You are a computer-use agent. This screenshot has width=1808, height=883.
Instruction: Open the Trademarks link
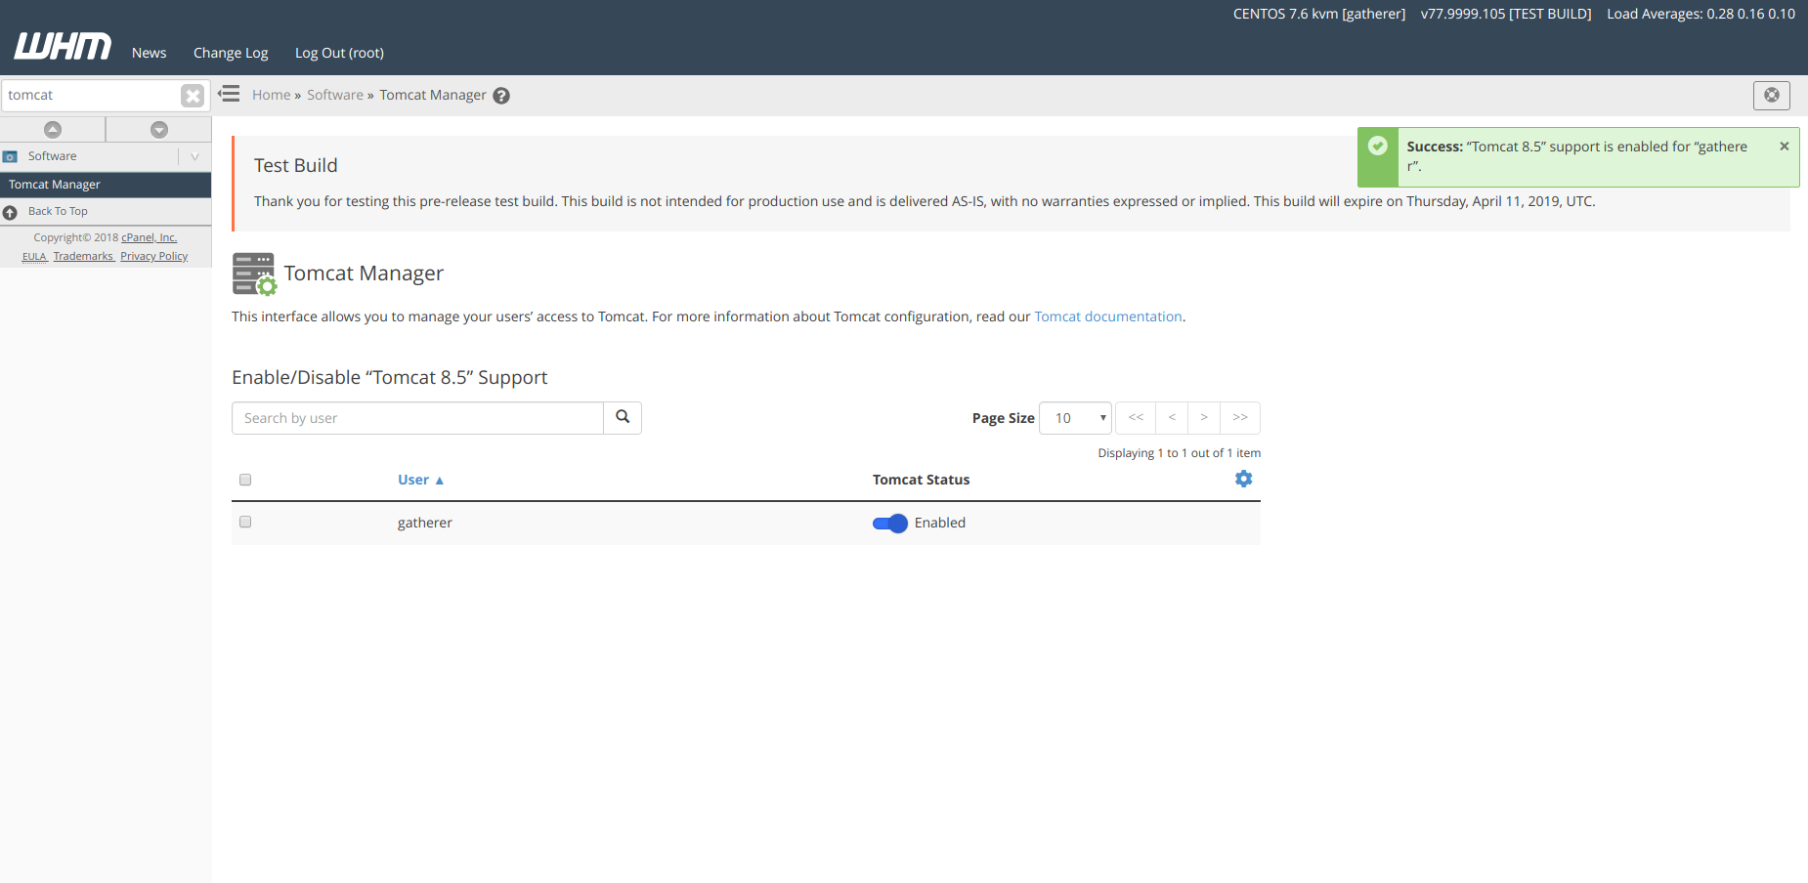tap(83, 257)
